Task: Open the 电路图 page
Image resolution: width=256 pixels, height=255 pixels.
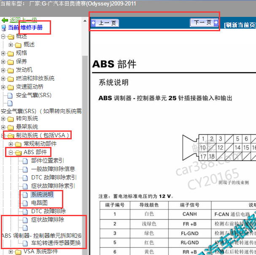Action: (39, 203)
